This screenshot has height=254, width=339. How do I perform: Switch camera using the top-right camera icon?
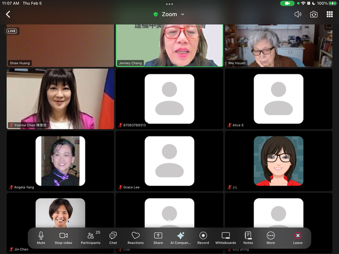[314, 14]
